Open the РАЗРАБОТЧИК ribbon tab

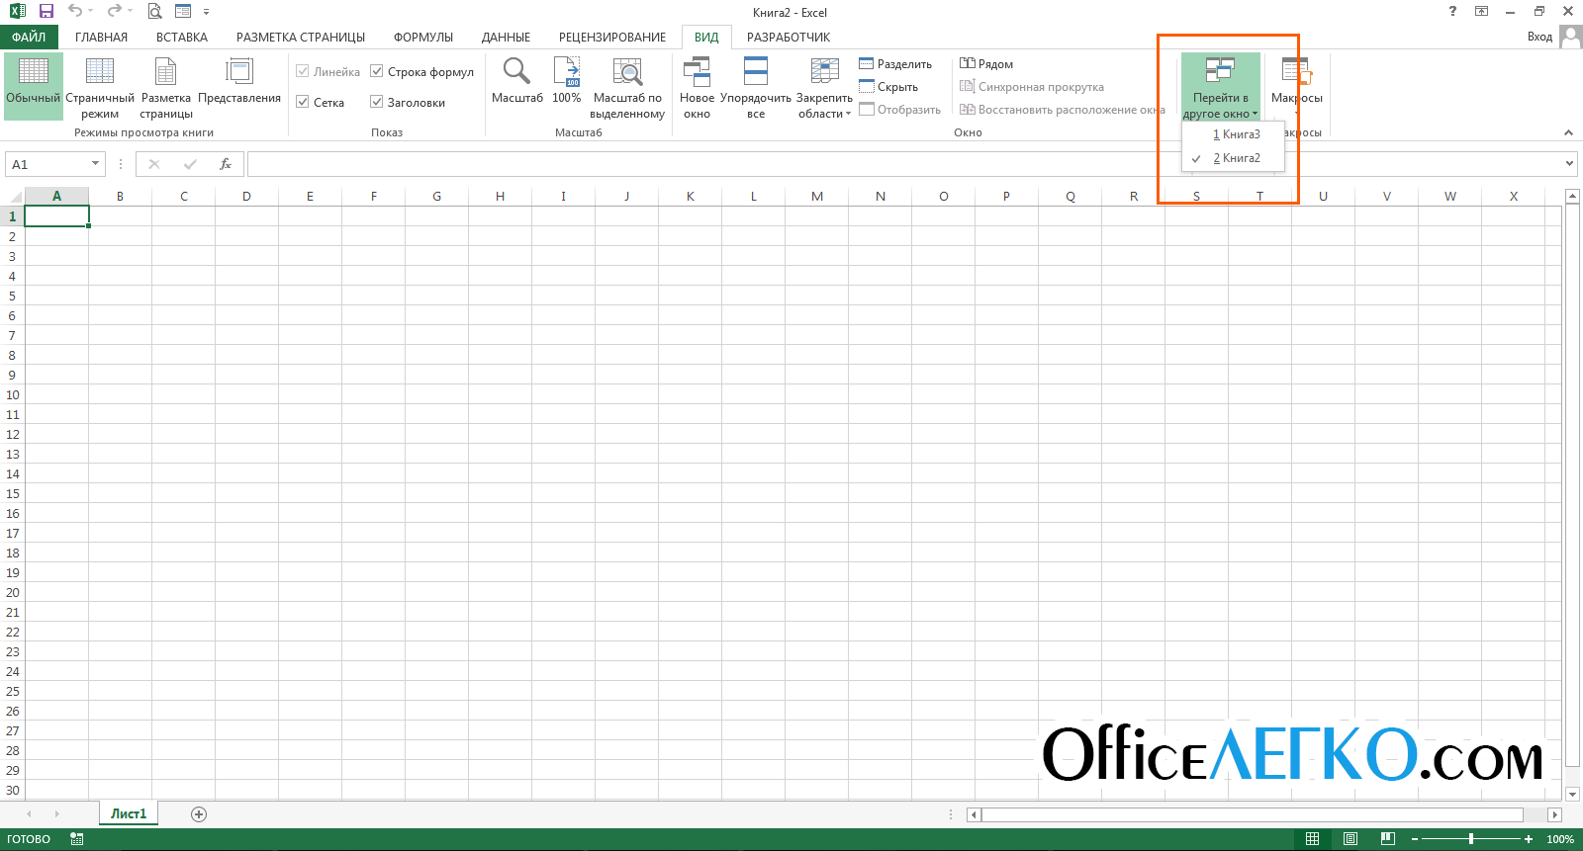point(789,37)
